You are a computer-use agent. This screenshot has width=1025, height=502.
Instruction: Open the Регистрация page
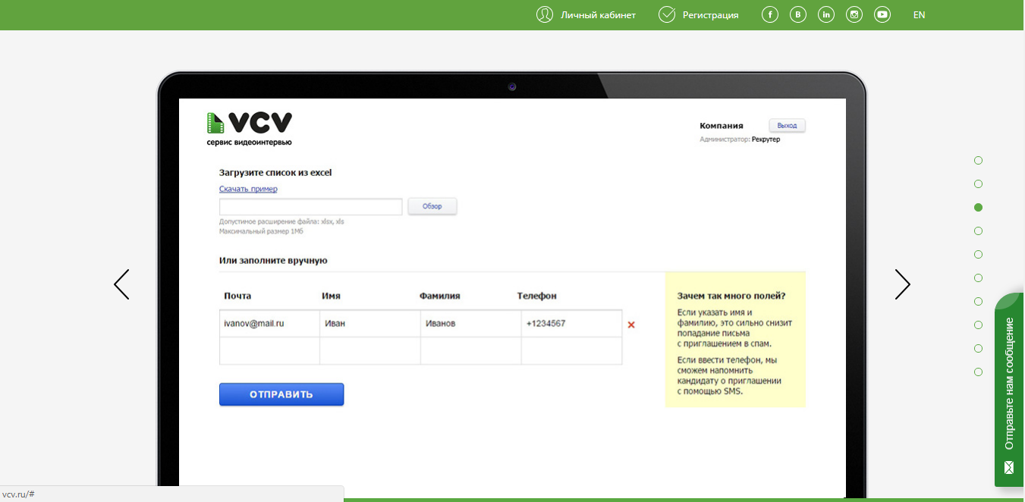710,15
